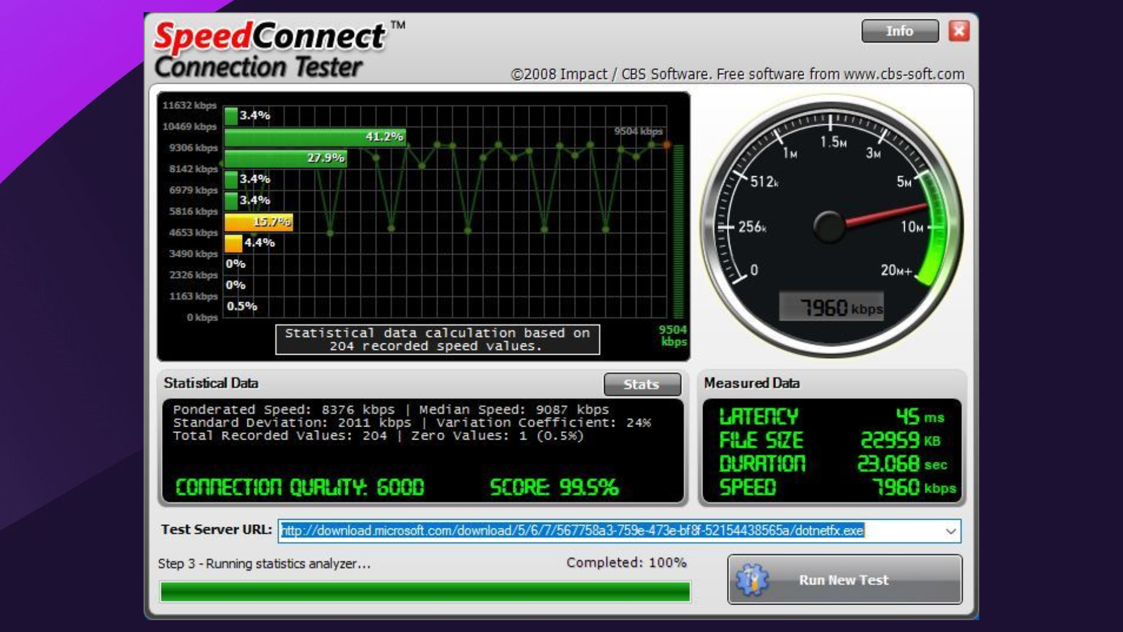Click the yellow 4.4% distribution bar
Image resolution: width=1123 pixels, height=632 pixels.
(233, 243)
